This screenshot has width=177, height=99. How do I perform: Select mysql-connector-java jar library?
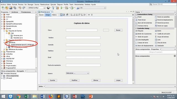point(22,45)
